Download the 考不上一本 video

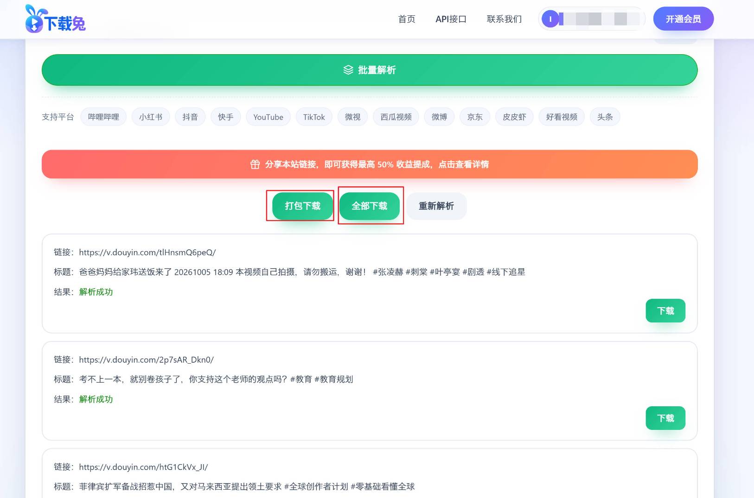(665, 418)
